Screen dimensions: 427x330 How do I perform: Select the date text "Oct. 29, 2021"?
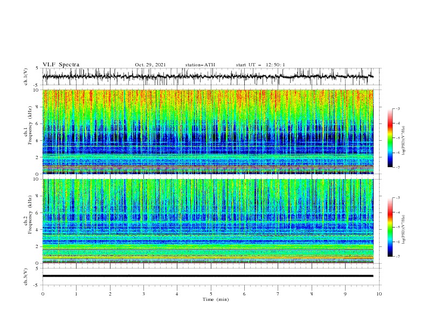click(150, 65)
